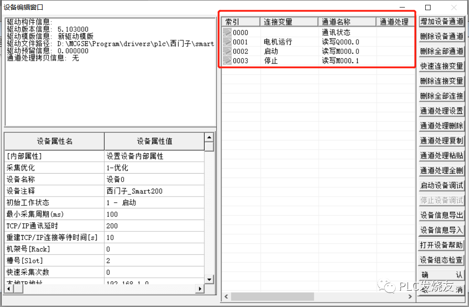This screenshot has width=469, height=307.
Task: Confirm changes with the 确认 button
Action: (442, 275)
